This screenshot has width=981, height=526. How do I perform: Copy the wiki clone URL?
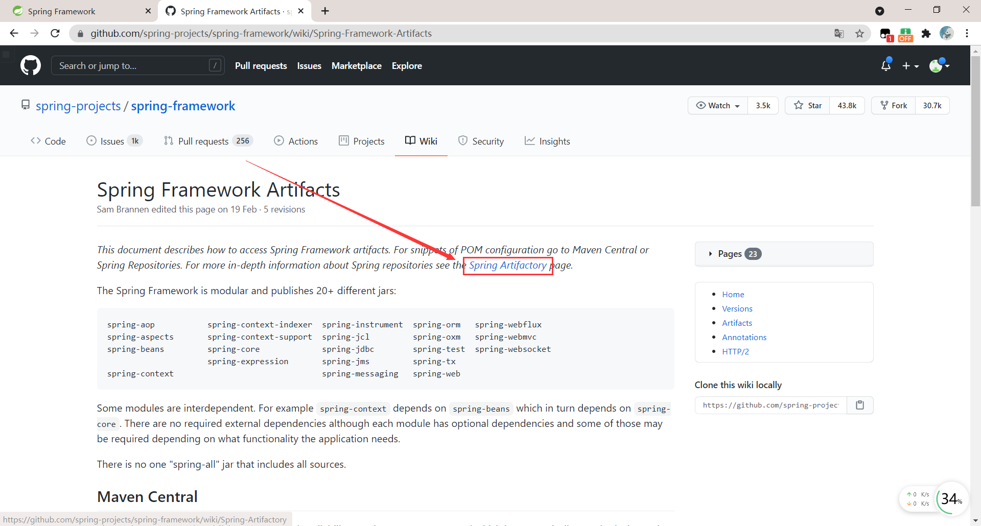tap(860, 405)
